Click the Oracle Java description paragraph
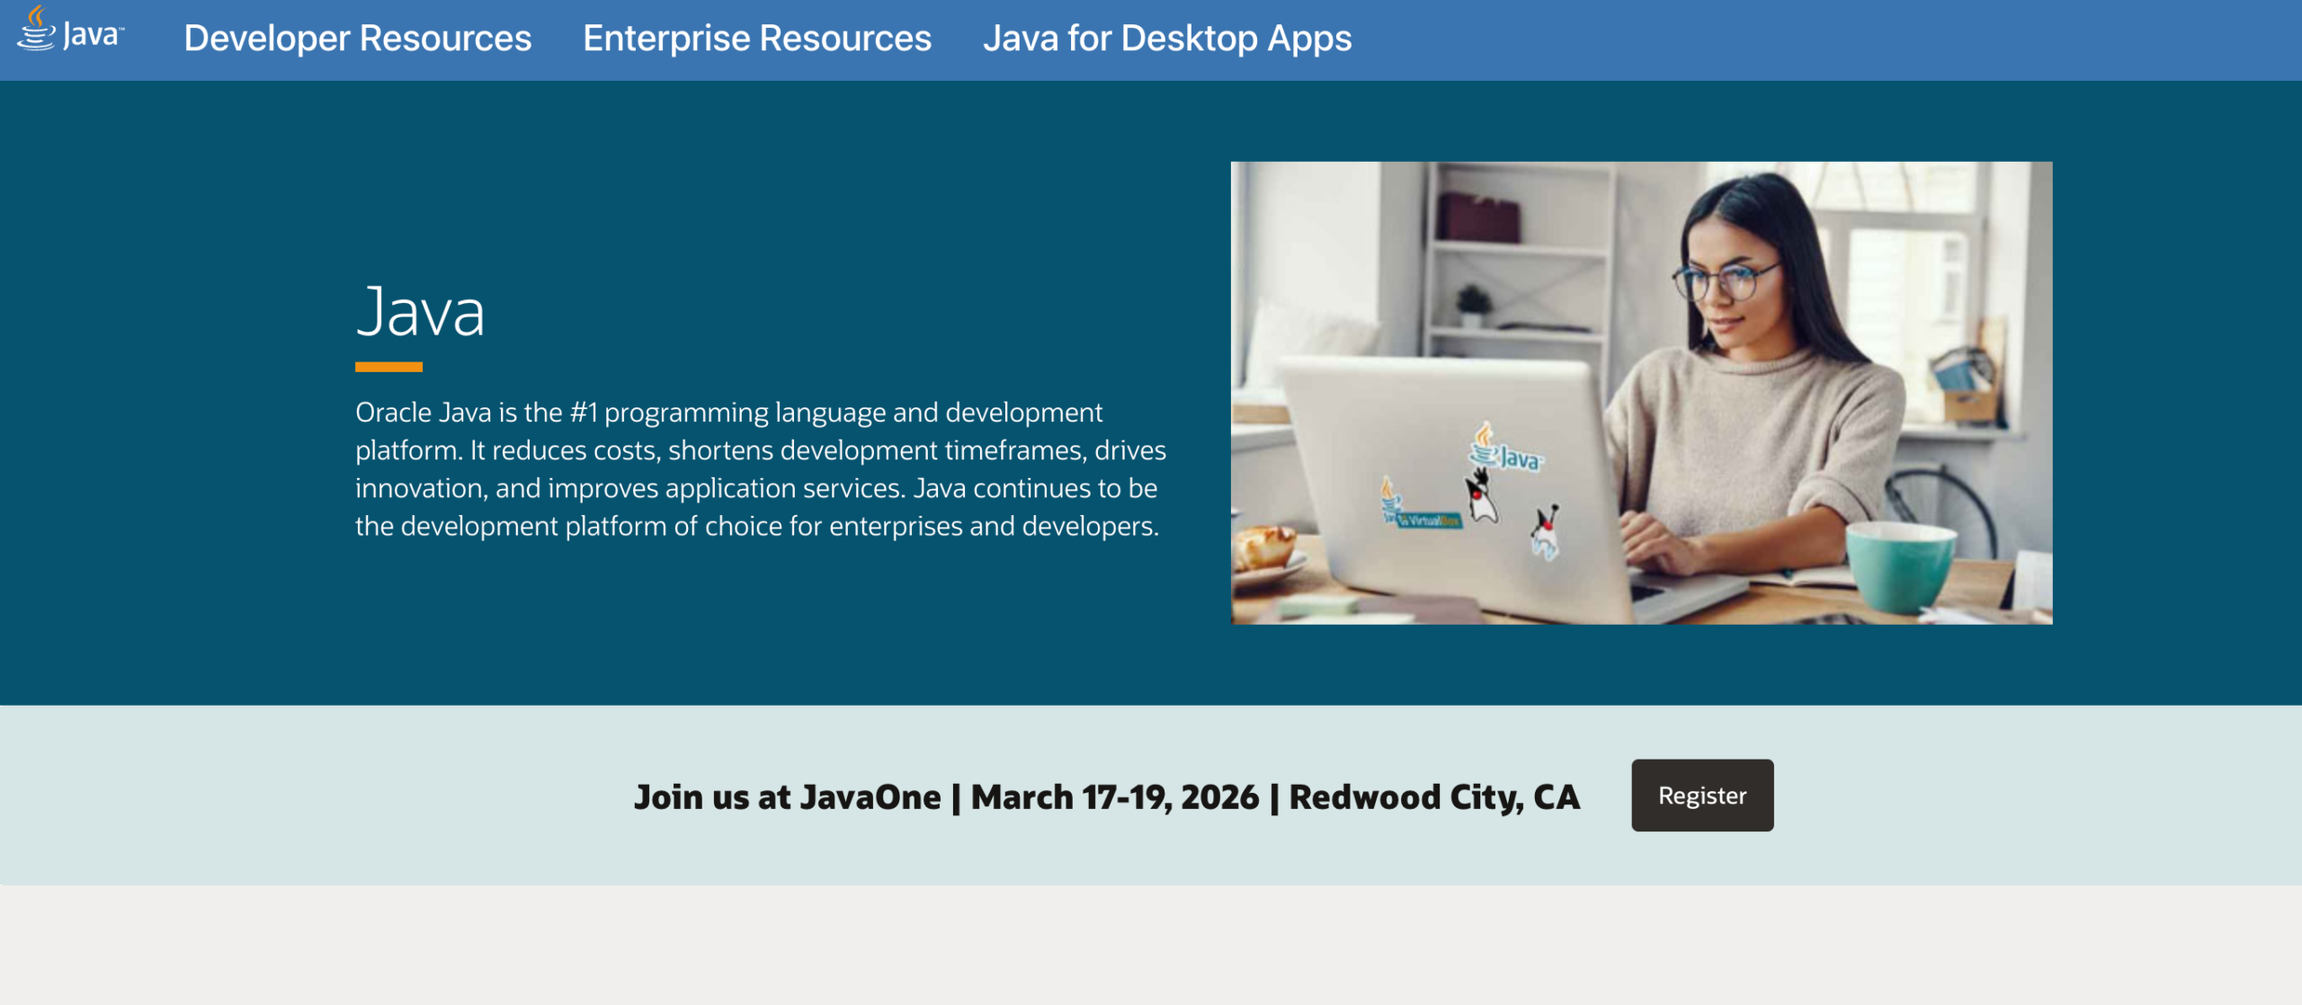The width and height of the screenshot is (2302, 1005). click(760, 467)
